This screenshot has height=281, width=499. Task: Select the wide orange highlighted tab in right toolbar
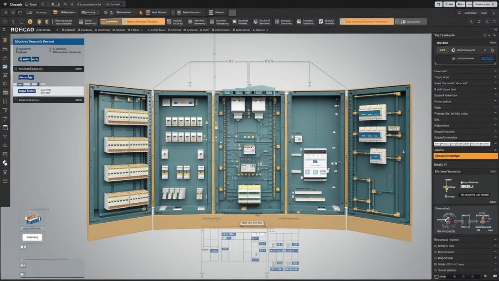tap(366, 21)
